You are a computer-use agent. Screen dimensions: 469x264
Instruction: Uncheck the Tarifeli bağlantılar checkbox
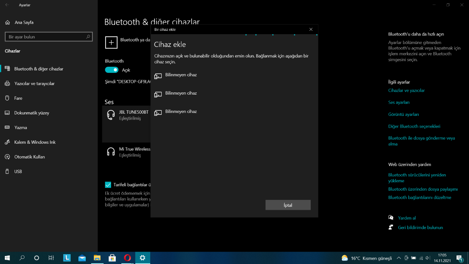(108, 185)
